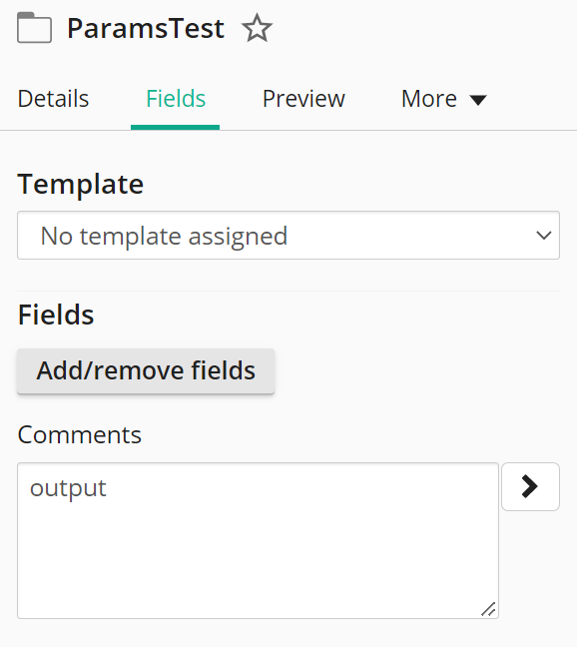
Task: Focus the Comments text area
Action: tap(258, 540)
